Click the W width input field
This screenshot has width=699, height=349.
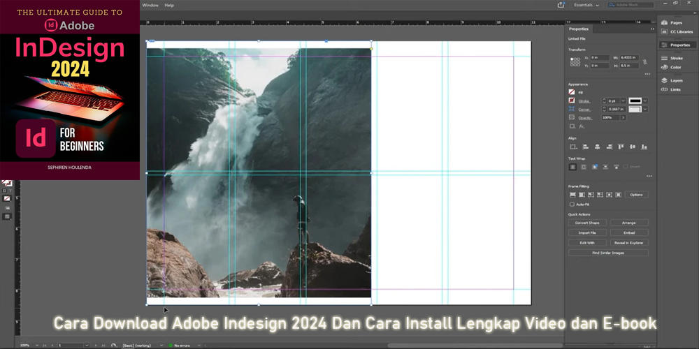pos(630,58)
